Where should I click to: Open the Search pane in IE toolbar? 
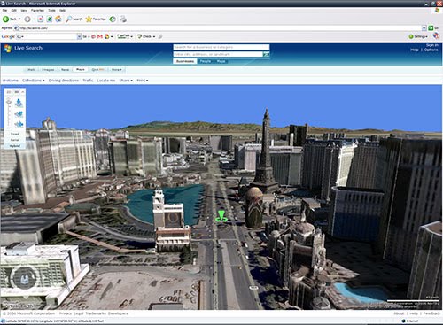coord(74,19)
